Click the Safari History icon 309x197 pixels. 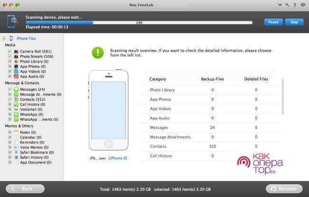[x=16, y=157]
